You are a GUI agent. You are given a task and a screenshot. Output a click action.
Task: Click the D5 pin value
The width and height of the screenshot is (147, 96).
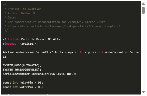[40, 87]
